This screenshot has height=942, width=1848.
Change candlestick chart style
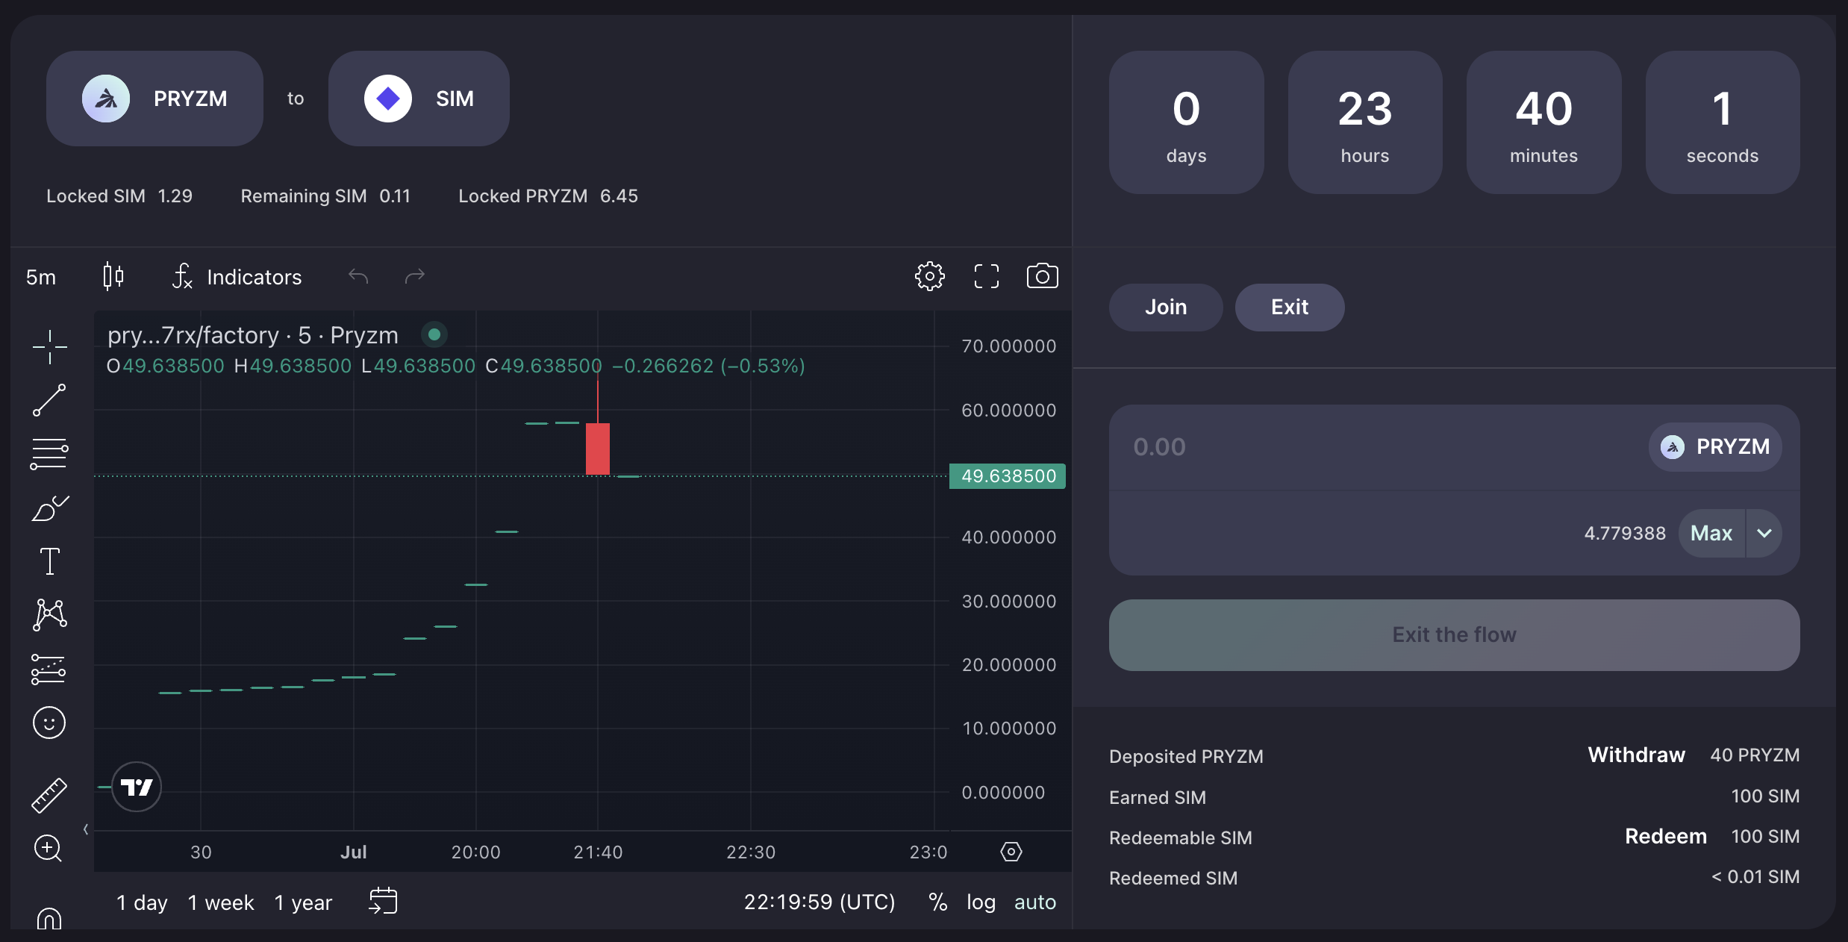113,277
